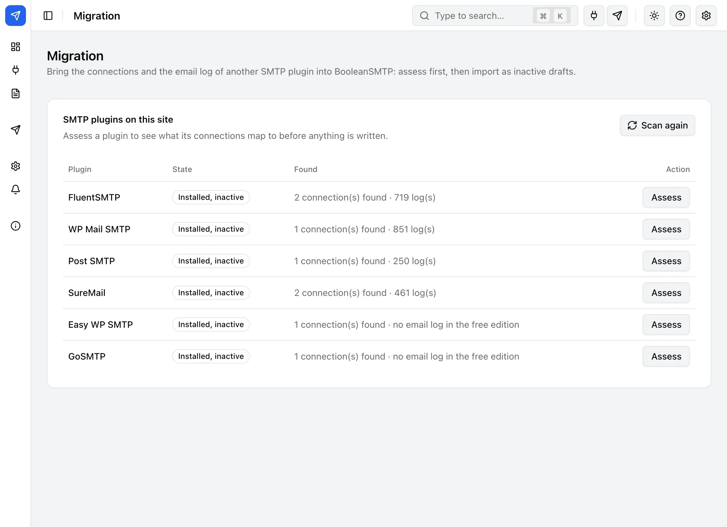
Task: Click SureMail's Installed, inactive badge
Action: coord(211,293)
